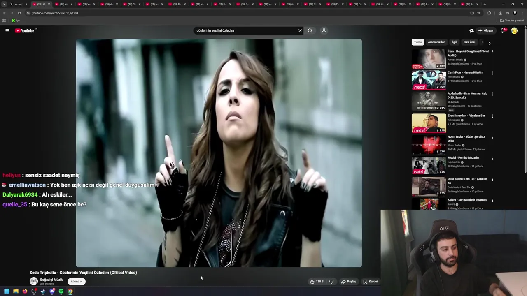Open options menu for Norm Ender video
527x296 pixels.
click(x=492, y=137)
